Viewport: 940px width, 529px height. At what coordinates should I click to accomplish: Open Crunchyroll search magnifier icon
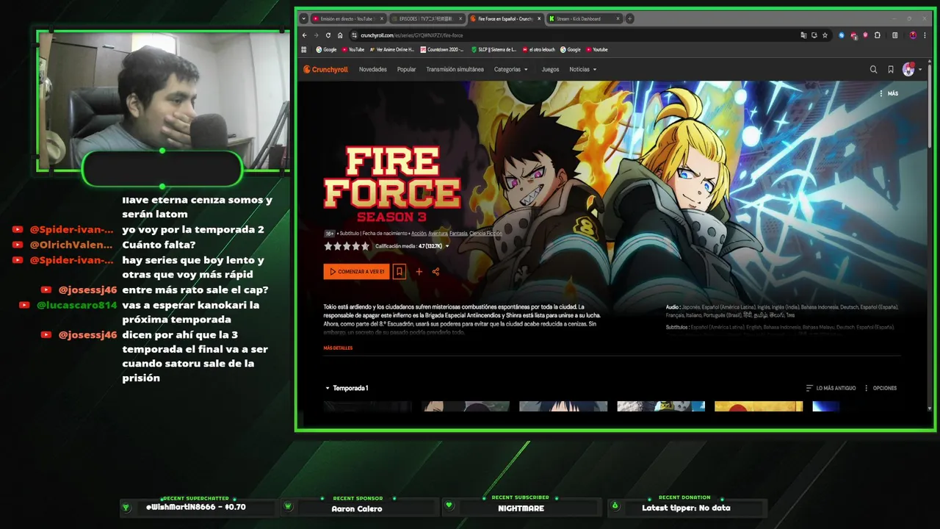click(x=873, y=70)
